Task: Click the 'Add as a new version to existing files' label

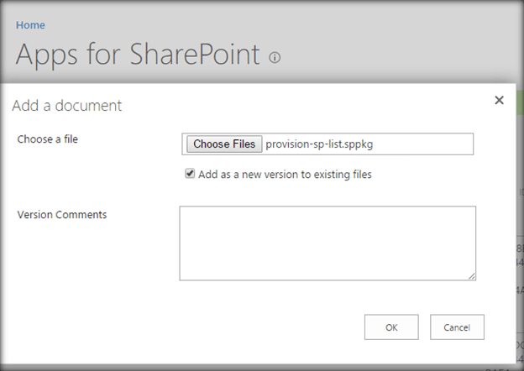Action: coord(284,175)
